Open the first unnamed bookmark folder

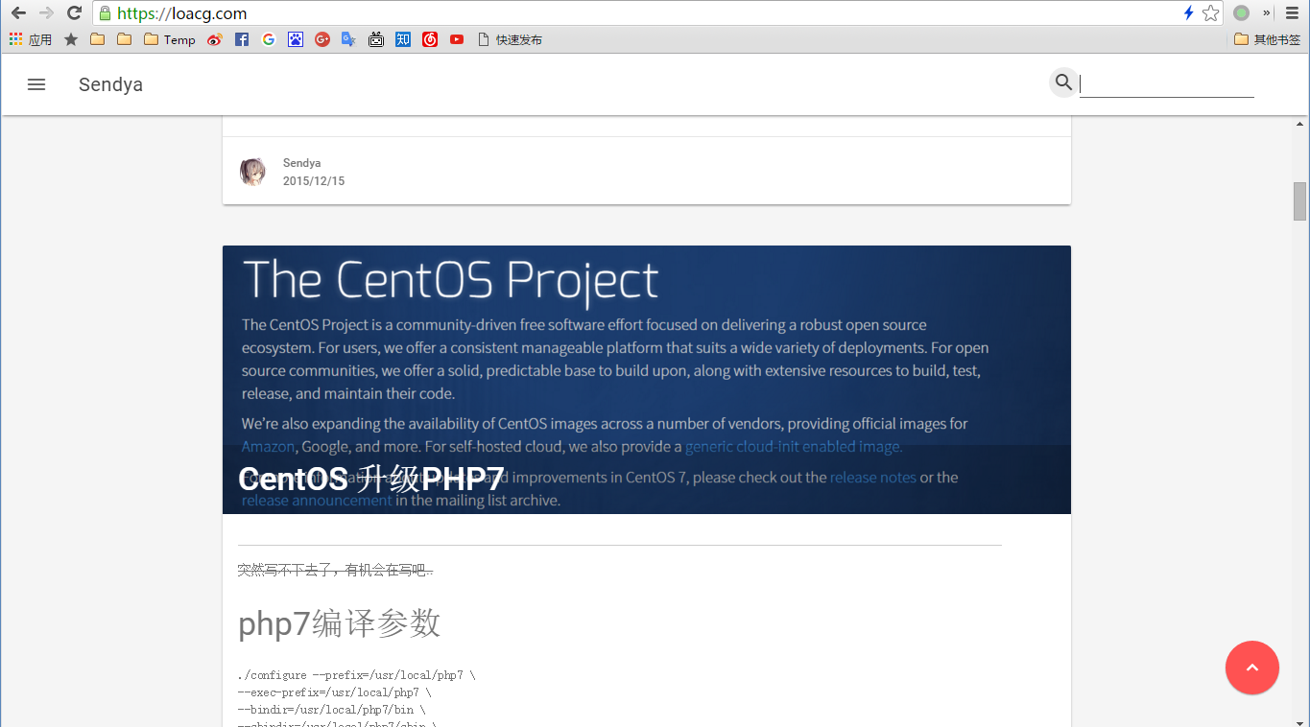pyautogui.click(x=97, y=39)
